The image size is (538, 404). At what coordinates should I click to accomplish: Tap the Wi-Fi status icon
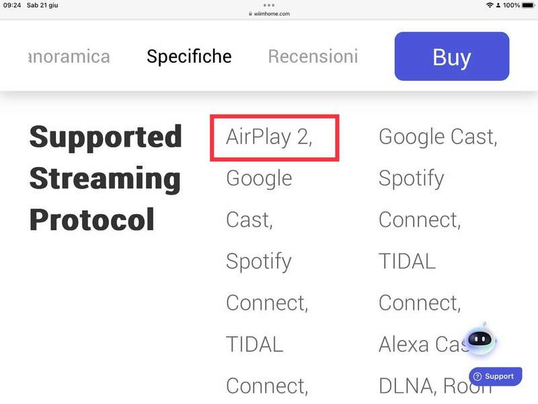[x=489, y=5]
